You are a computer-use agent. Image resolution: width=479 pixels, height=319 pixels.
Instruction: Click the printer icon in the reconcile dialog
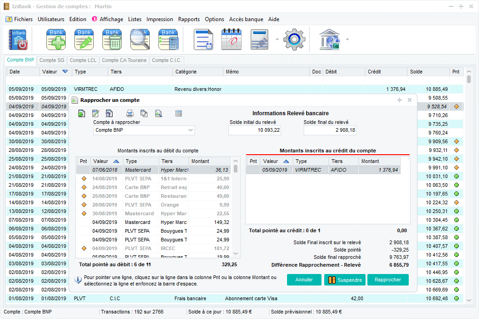tap(130, 113)
